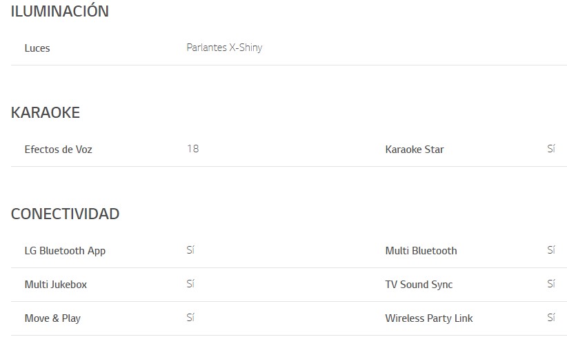This screenshot has height=337, width=567.
Task: Click the Sí value beside Wireless Party Link
Action: pos(551,318)
